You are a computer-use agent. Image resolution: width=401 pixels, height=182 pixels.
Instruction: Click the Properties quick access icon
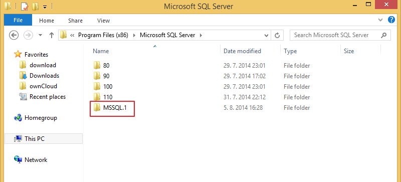click(24, 7)
